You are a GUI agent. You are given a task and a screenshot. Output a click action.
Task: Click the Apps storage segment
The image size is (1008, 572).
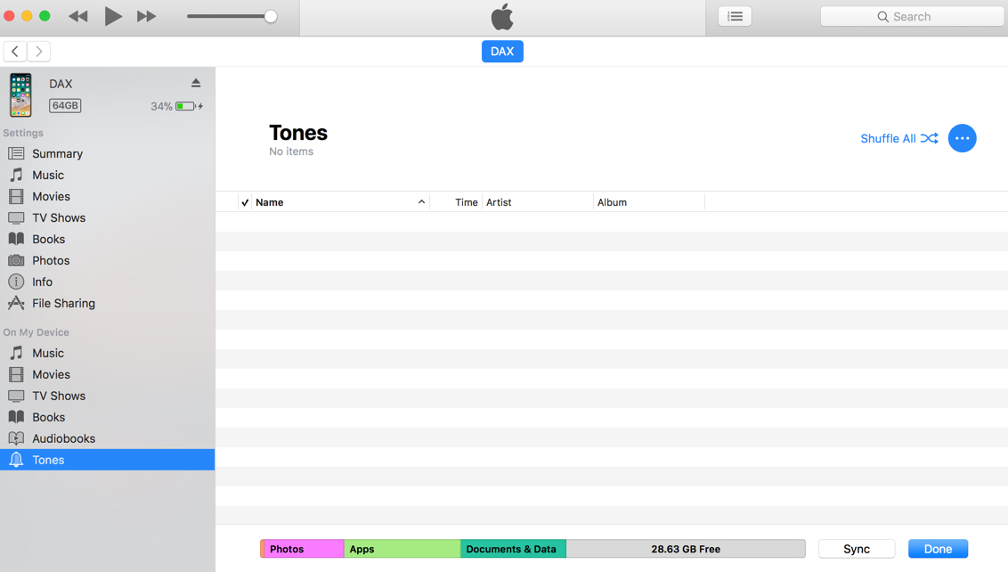tap(402, 549)
